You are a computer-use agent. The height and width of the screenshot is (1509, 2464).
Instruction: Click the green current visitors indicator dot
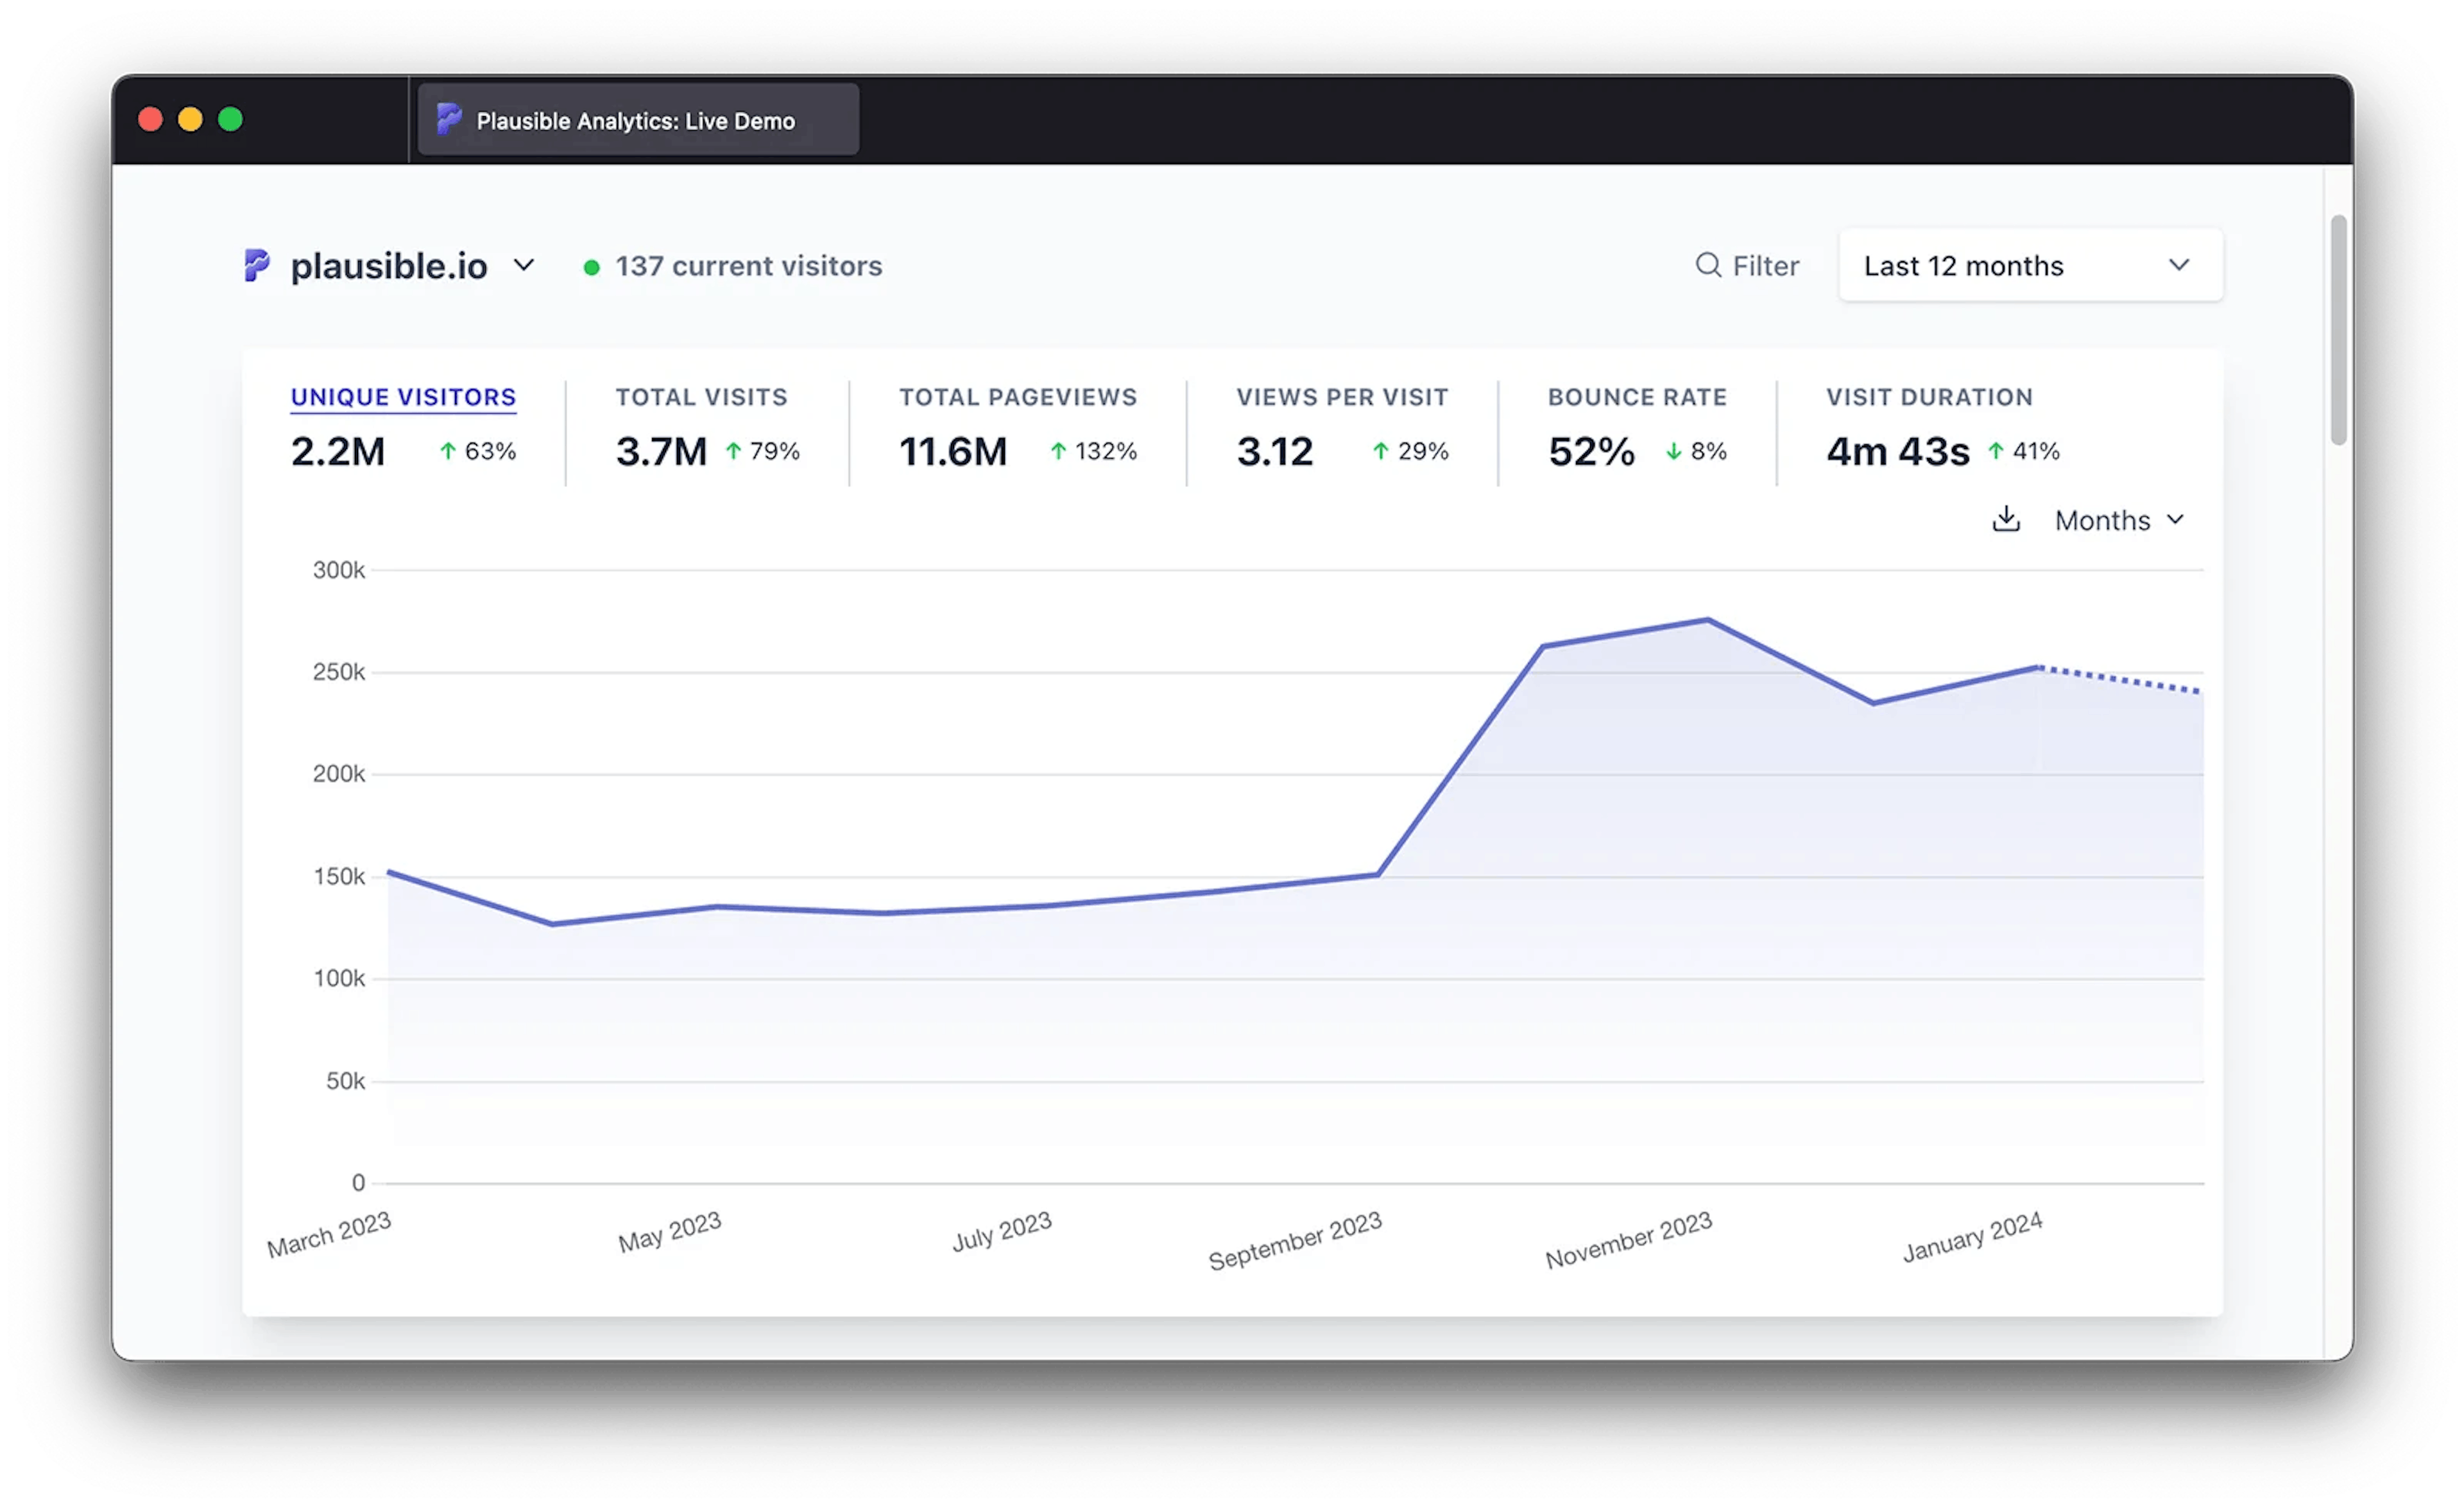592,266
